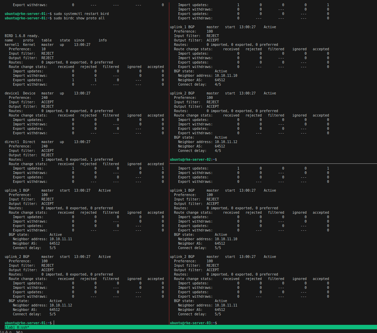
Task: Click the 'BIRD 1.6.8 ready.' line
Action: [x=22, y=36]
